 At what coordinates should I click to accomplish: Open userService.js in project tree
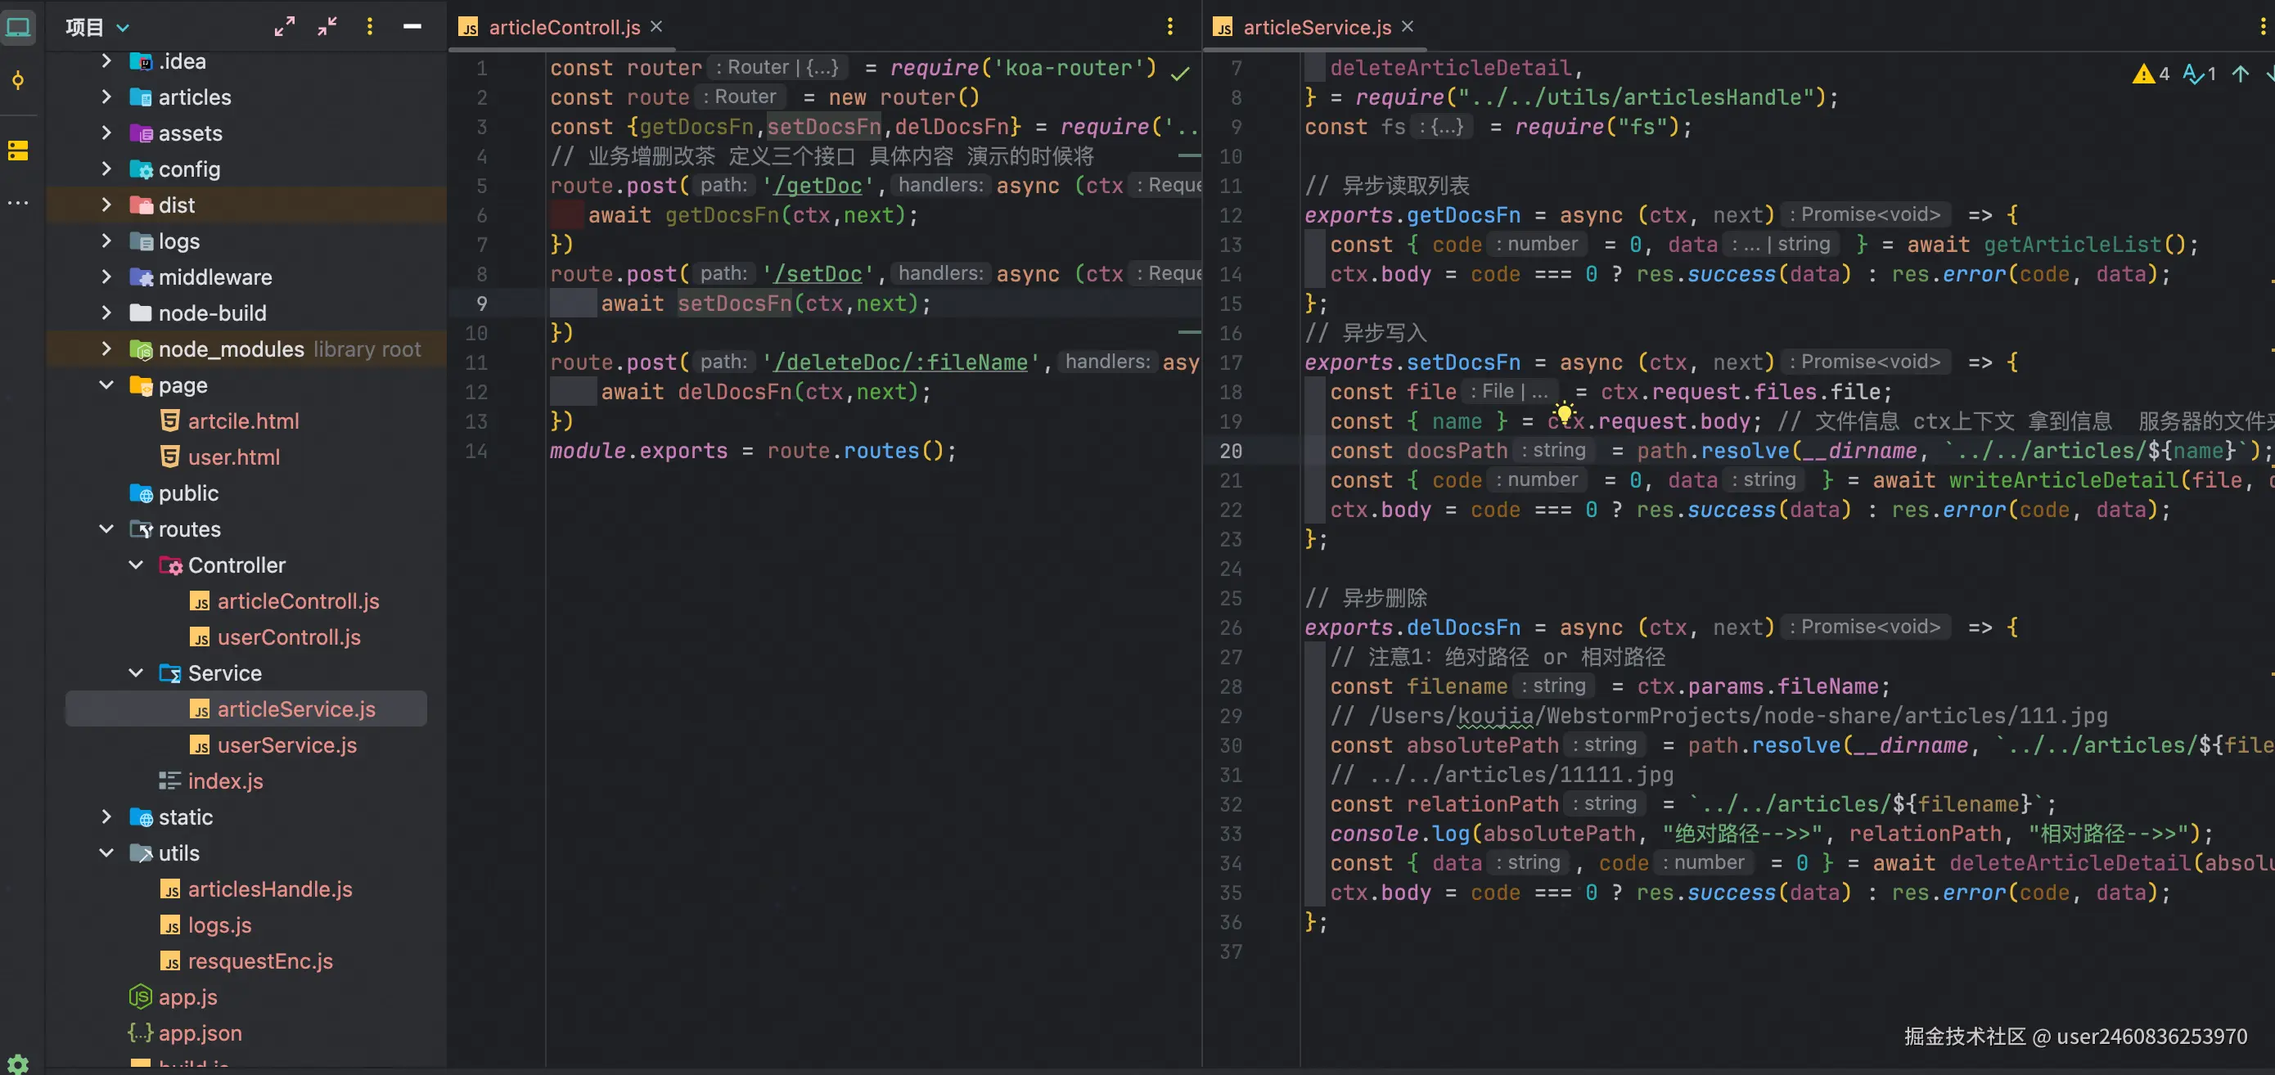286,746
